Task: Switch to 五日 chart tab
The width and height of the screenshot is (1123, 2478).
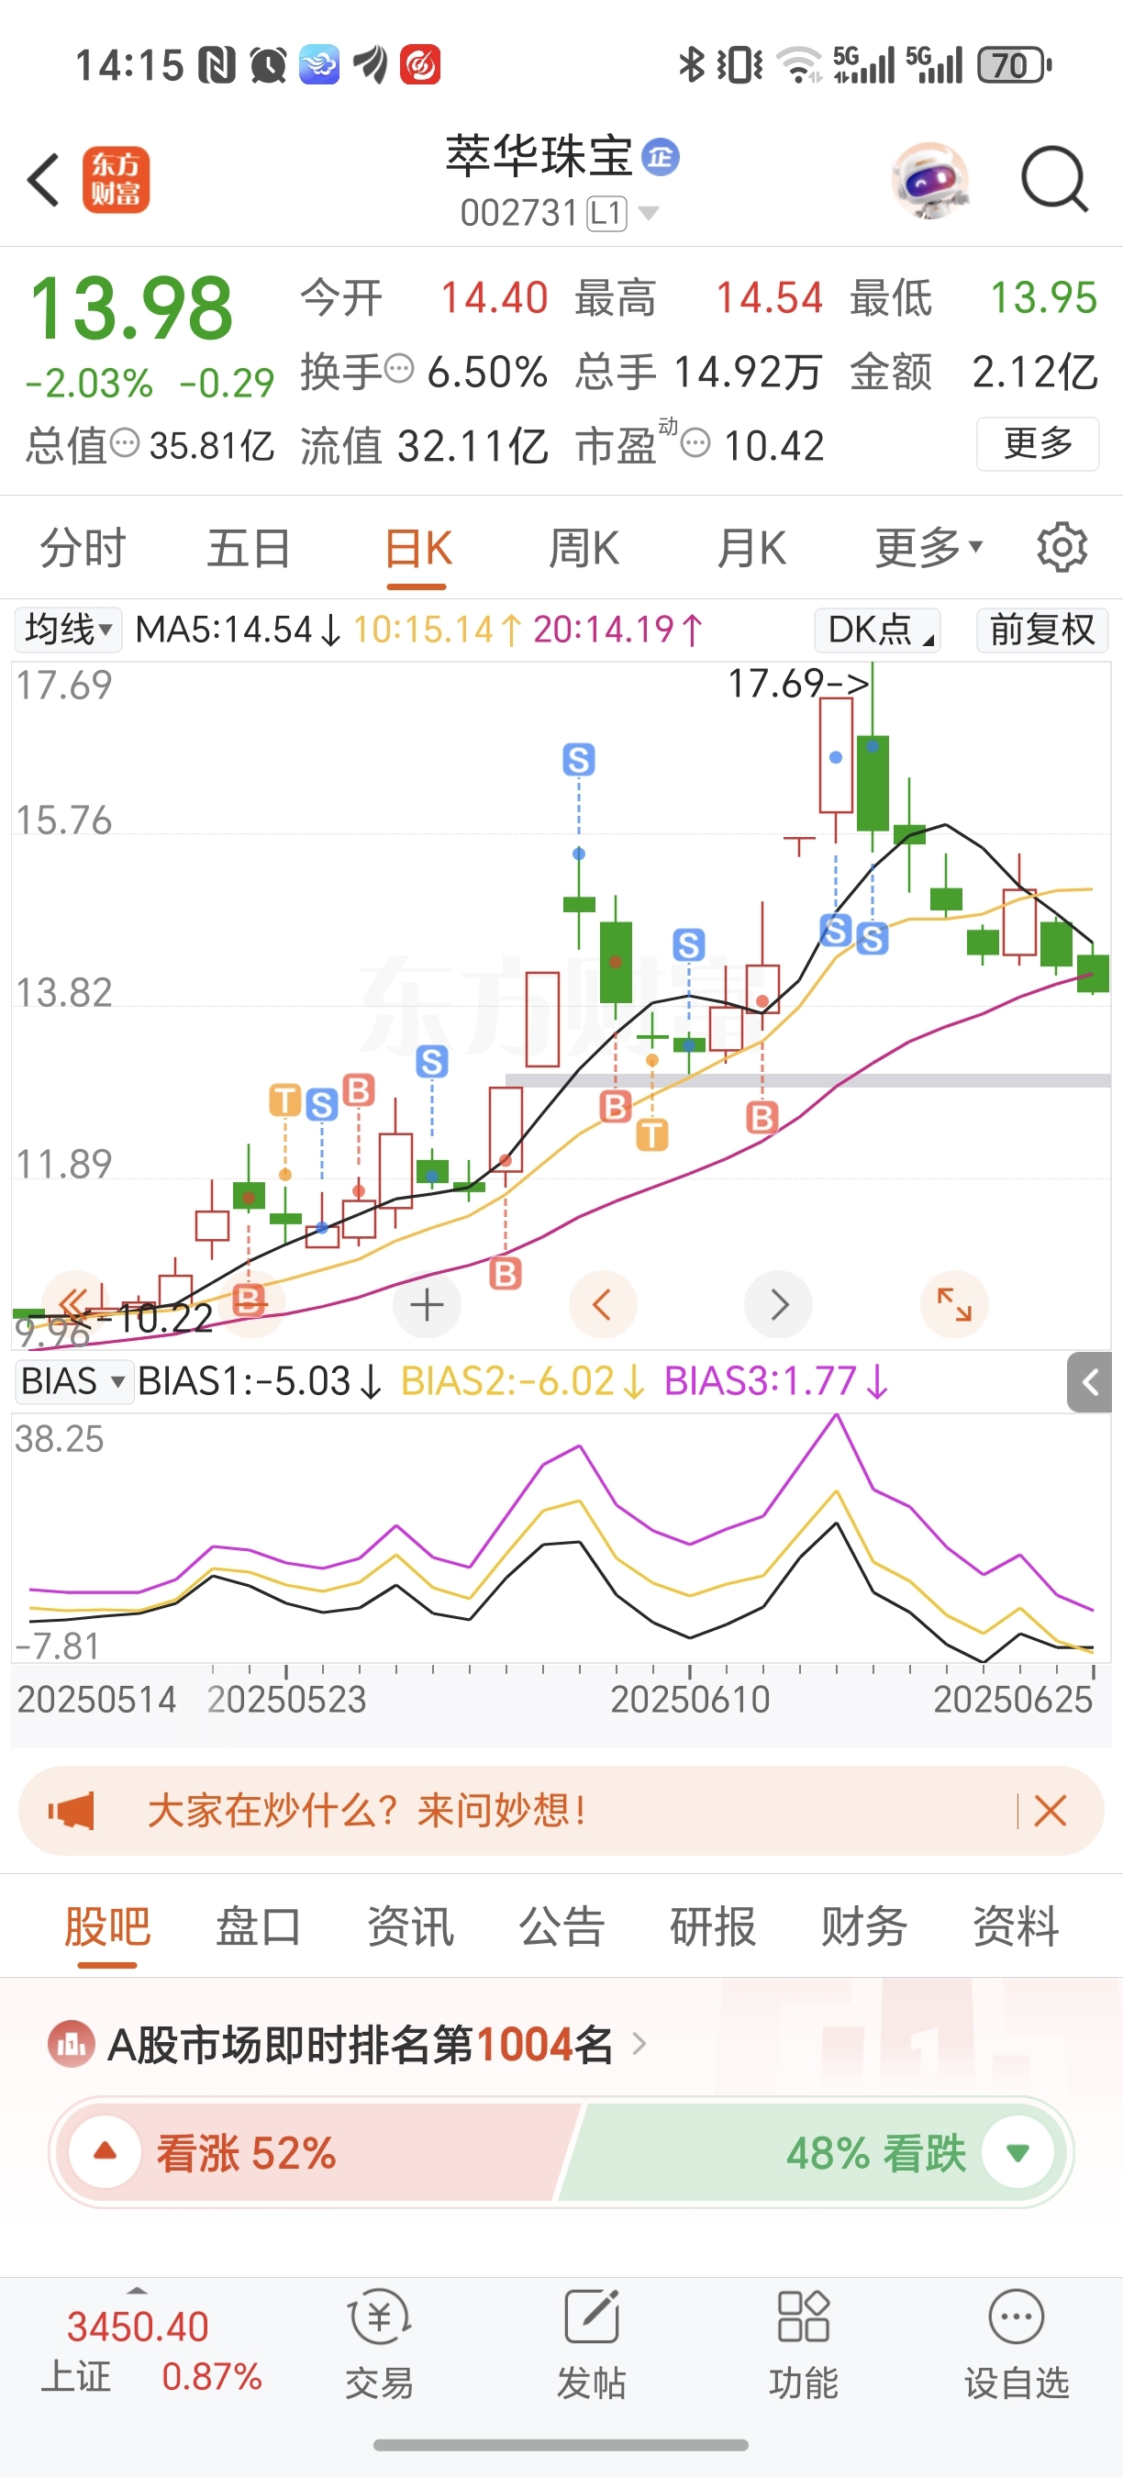Action: [x=249, y=547]
